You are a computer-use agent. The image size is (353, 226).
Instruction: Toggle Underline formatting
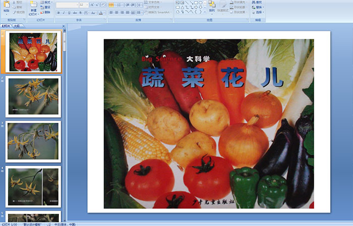(x=69, y=13)
